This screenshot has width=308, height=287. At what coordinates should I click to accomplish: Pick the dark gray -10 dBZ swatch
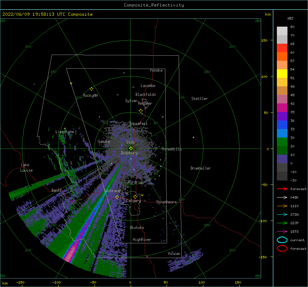coord(282,176)
